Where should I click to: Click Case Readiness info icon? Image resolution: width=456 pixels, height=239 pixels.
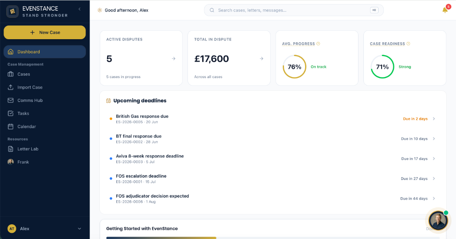click(x=408, y=44)
